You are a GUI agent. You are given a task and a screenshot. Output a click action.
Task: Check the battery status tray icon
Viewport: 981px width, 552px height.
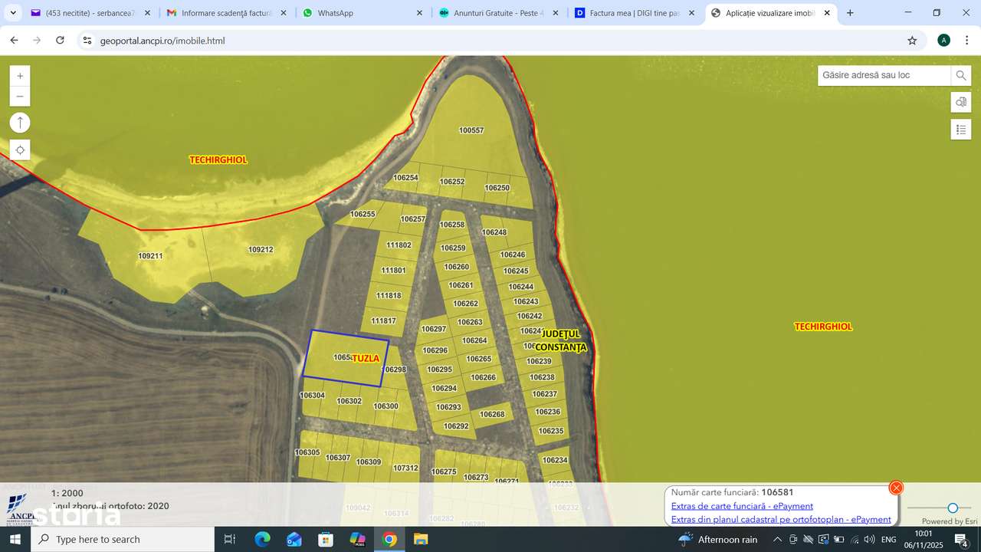pyautogui.click(x=838, y=540)
